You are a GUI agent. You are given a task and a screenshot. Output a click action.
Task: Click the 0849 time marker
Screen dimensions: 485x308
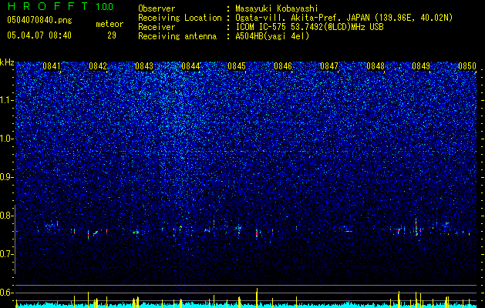[x=421, y=66]
